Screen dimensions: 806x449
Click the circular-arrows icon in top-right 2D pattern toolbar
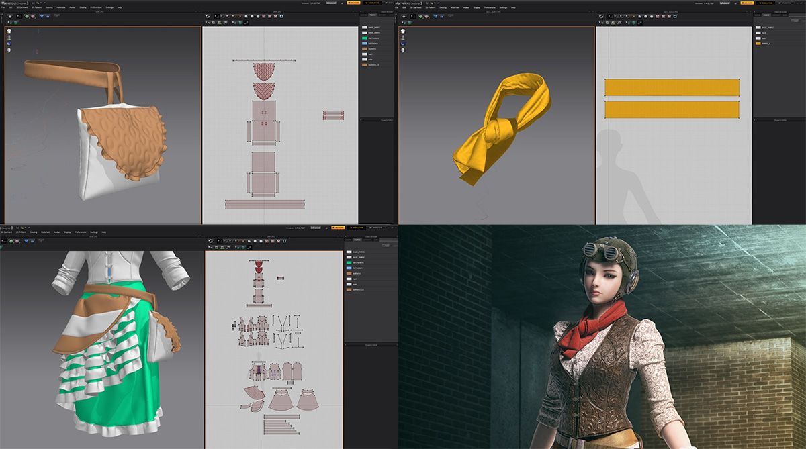point(601,15)
